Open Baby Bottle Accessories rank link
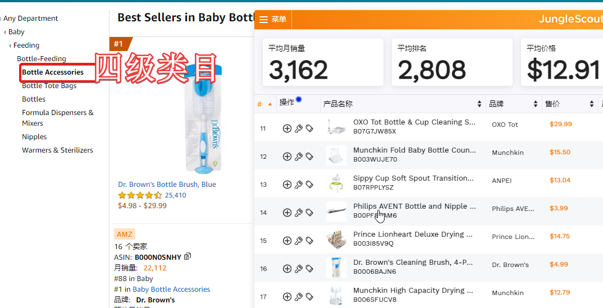This screenshot has width=603, height=308. pyautogui.click(x=171, y=289)
